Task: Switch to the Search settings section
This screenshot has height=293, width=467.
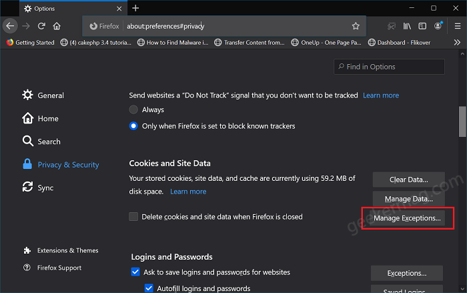Action: pyautogui.click(x=41, y=141)
